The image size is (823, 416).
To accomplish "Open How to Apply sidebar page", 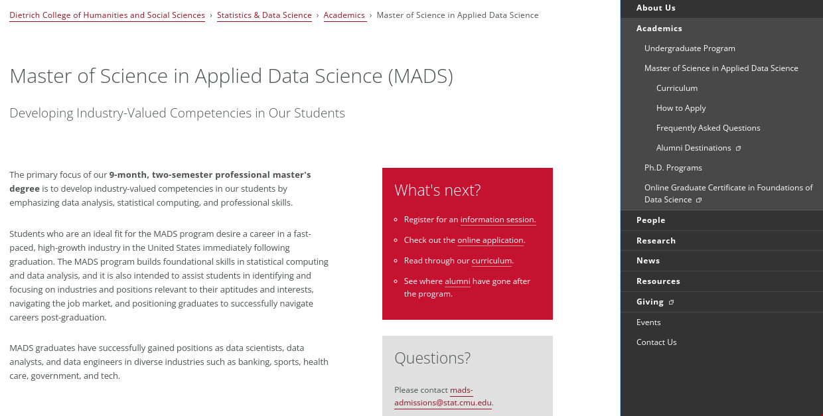I will pyautogui.click(x=681, y=108).
